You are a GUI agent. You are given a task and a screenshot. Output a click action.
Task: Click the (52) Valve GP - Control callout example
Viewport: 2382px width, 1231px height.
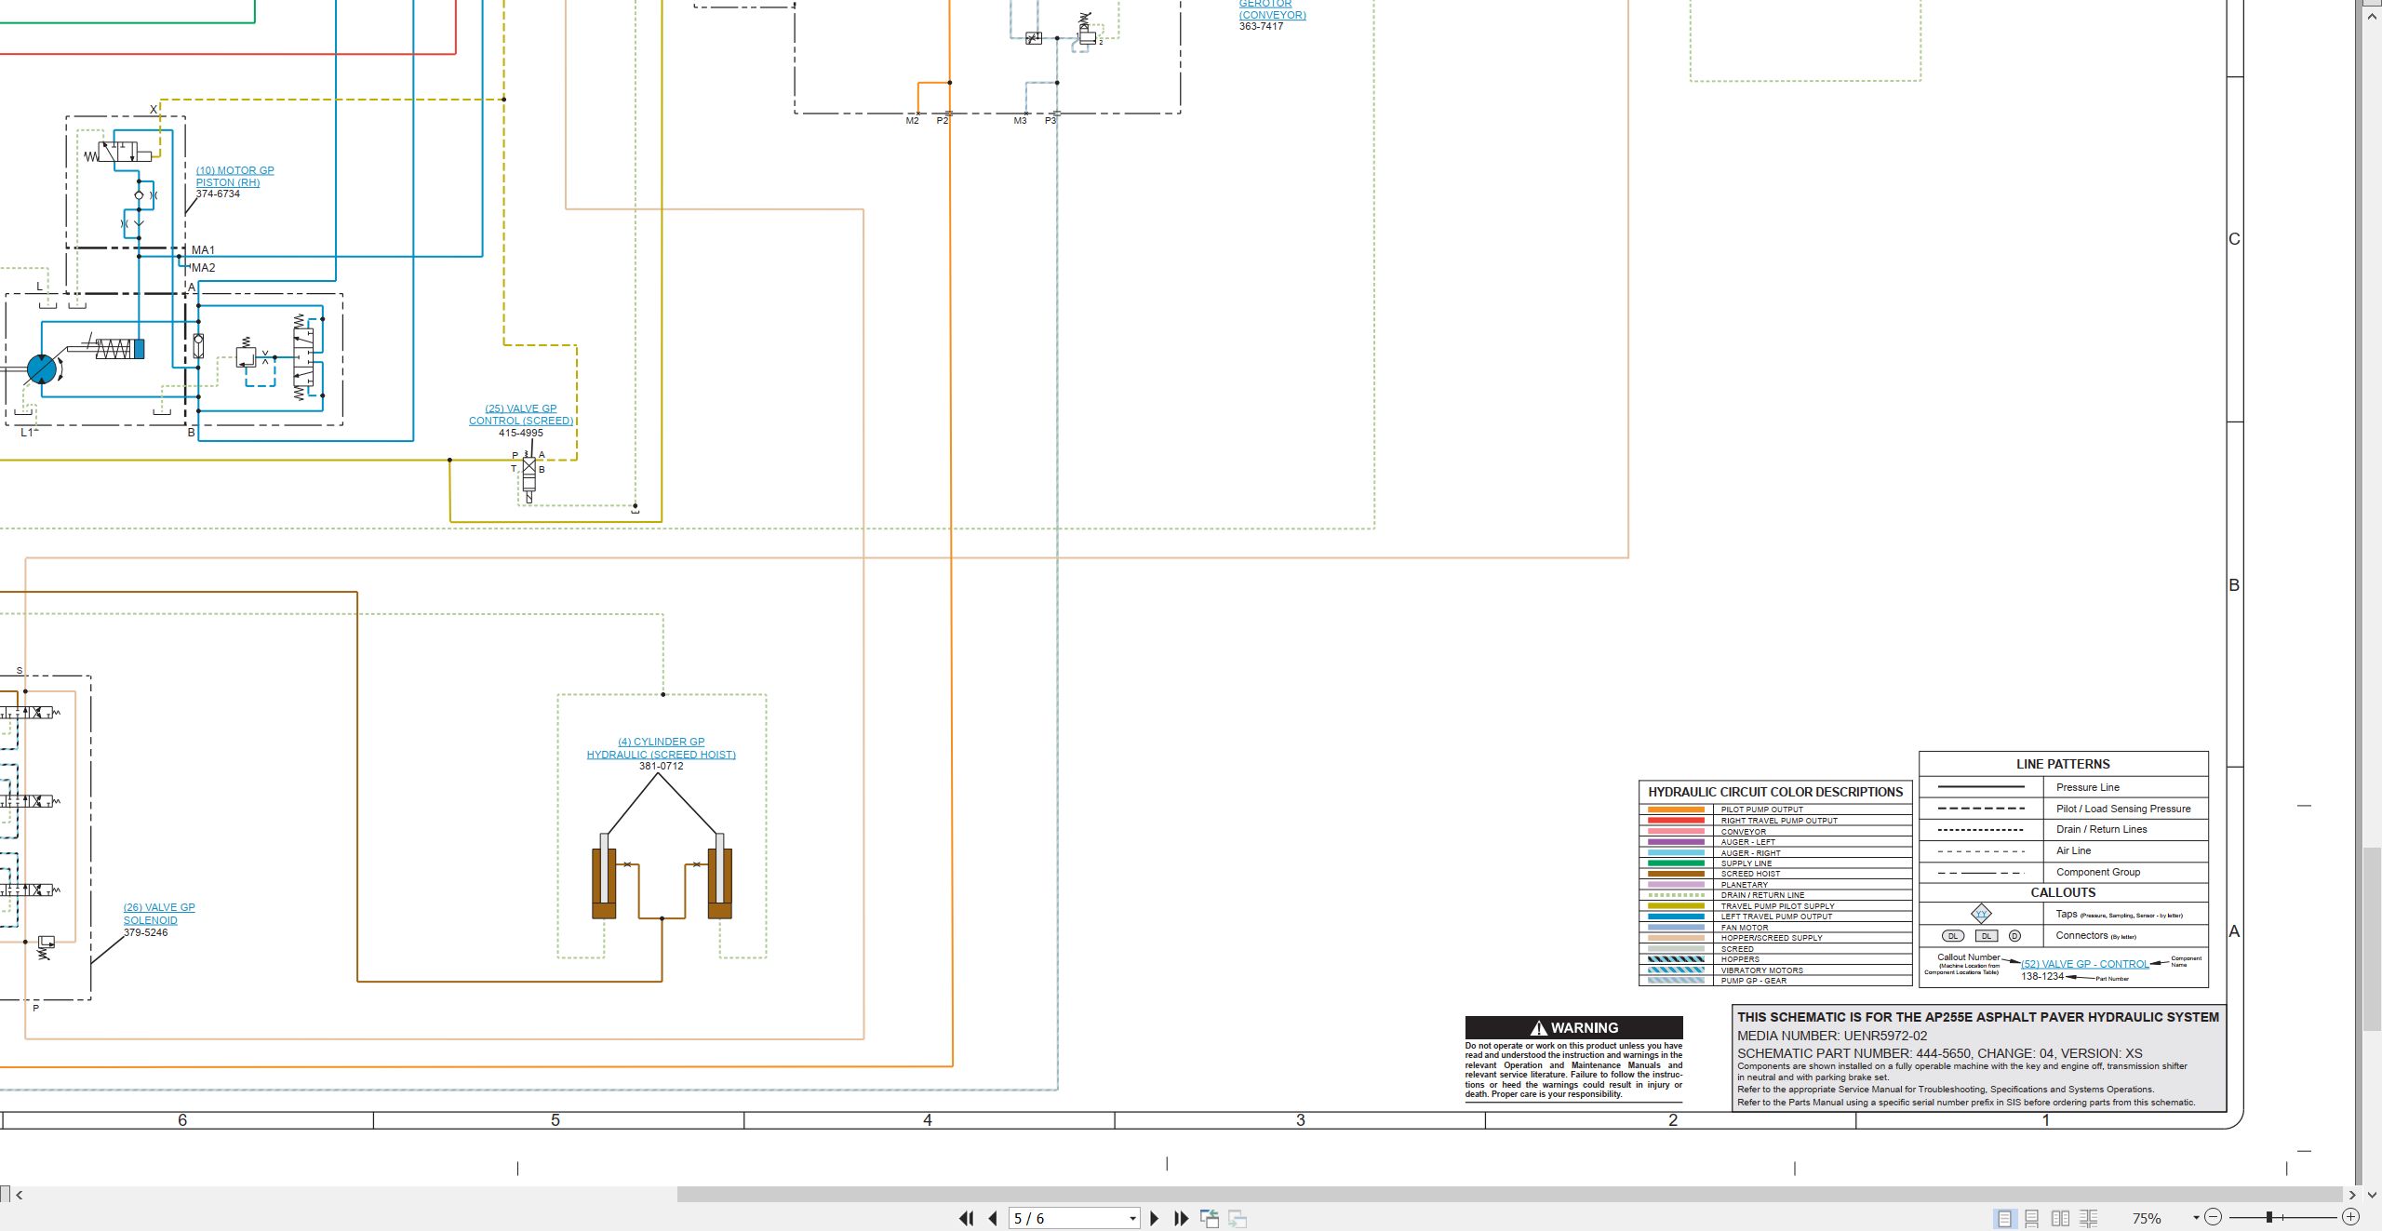point(2084,964)
